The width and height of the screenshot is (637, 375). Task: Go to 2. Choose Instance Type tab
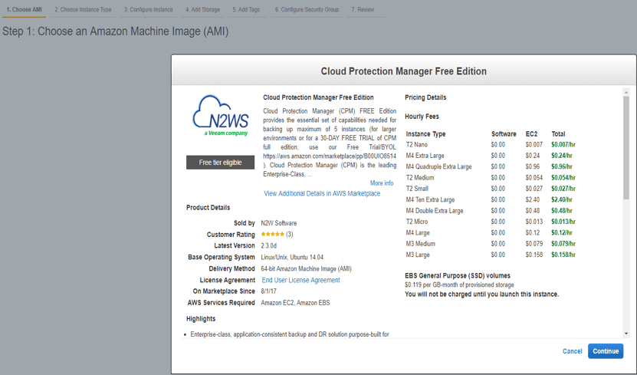83,9
